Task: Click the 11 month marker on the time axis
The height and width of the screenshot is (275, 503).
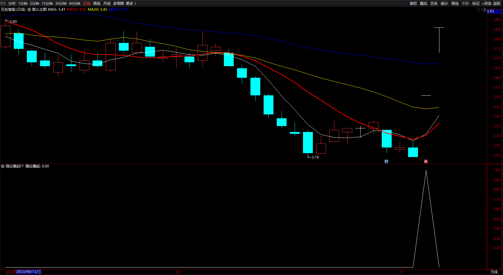Action: tap(402, 272)
